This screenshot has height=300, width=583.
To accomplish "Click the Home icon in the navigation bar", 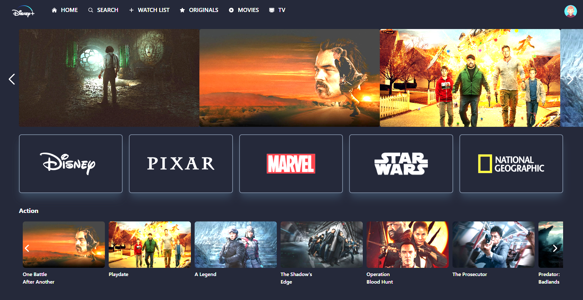I will 54,10.
